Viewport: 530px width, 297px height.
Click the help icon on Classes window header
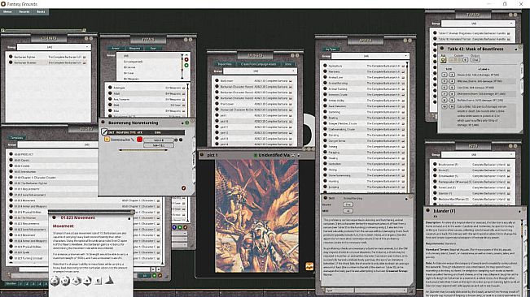click(86, 39)
